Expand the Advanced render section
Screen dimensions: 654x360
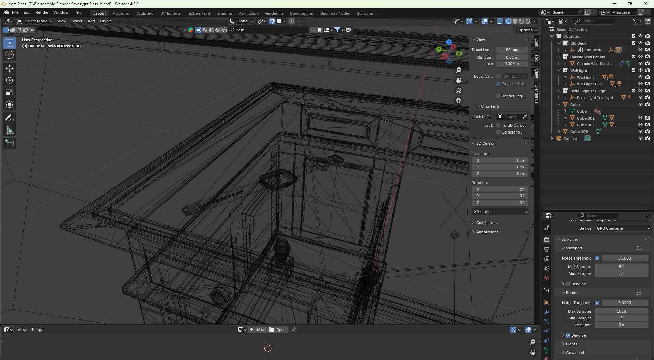tap(575, 353)
